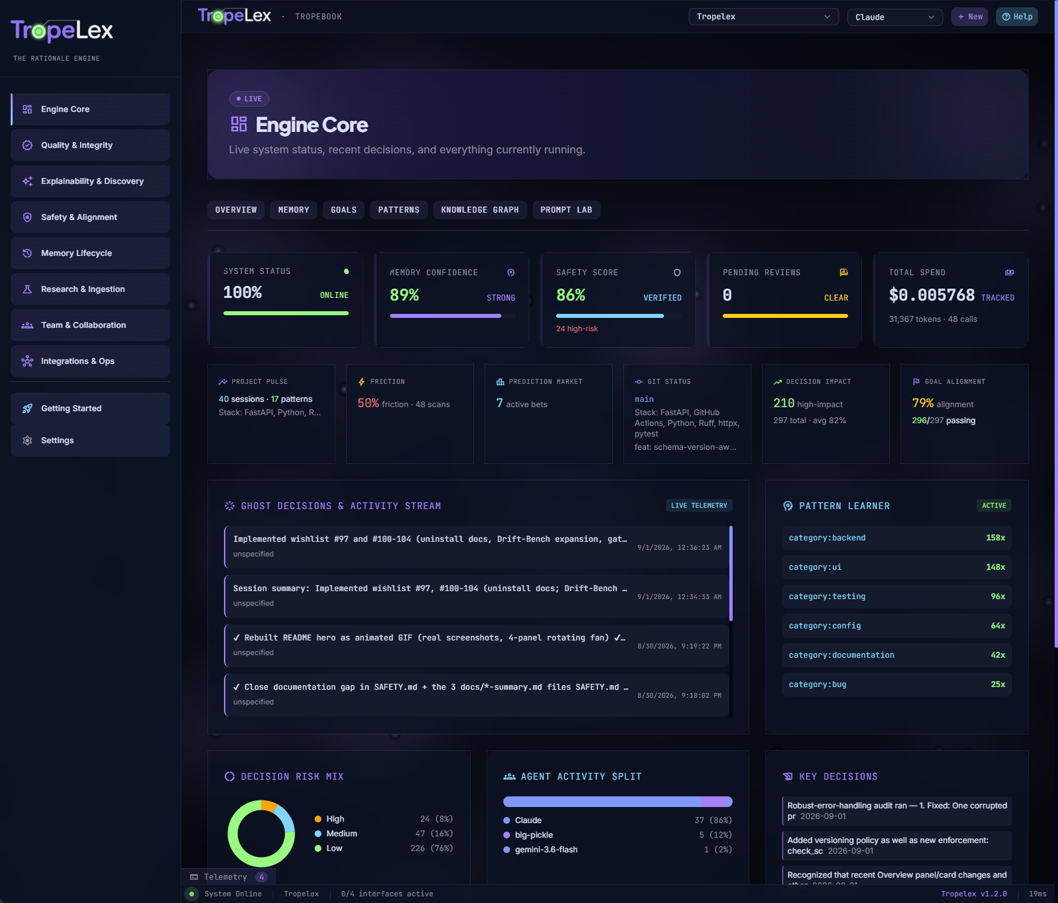Select the category:testing pattern row
1058x903 pixels.
tap(897, 596)
